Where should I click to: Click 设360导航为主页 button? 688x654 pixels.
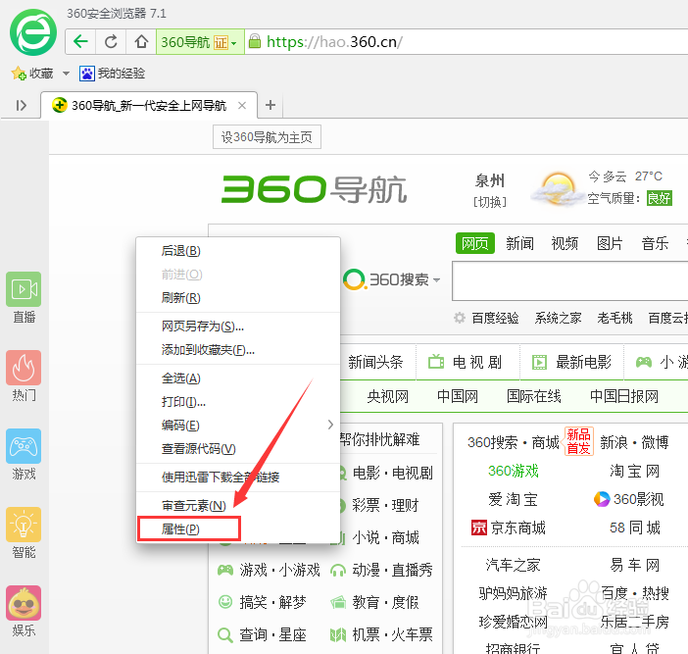pyautogui.click(x=267, y=137)
